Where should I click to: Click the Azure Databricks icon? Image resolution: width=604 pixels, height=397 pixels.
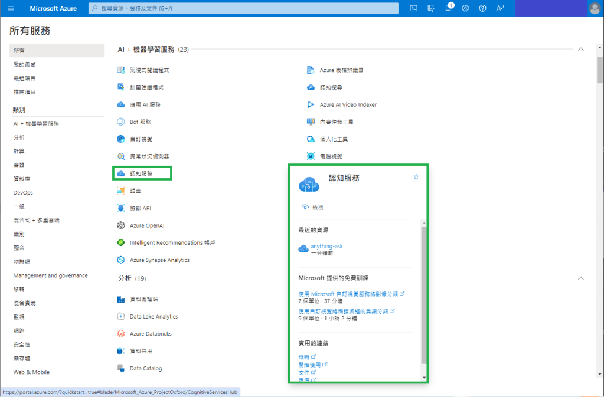pyautogui.click(x=121, y=334)
